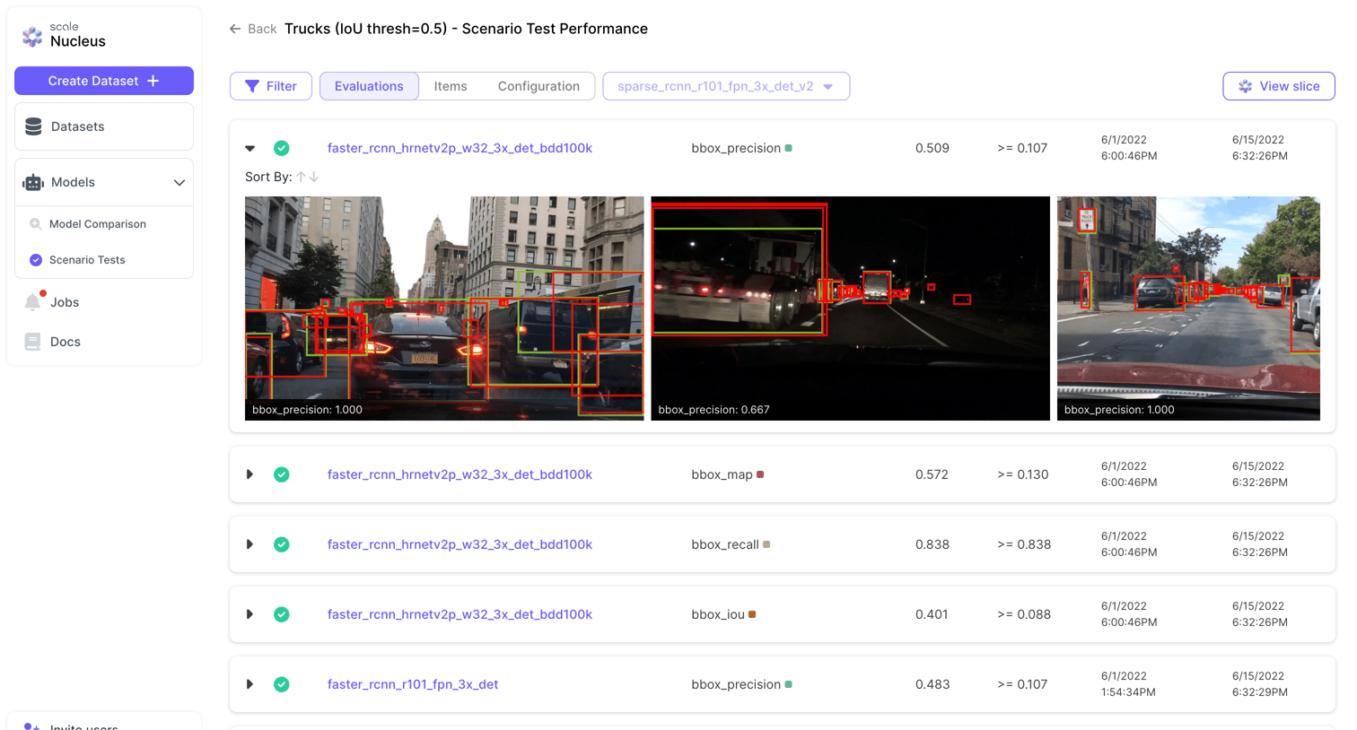Image resolution: width=1357 pixels, height=730 pixels.
Task: Click the Scale Nucleus logo icon
Action: 32,36
